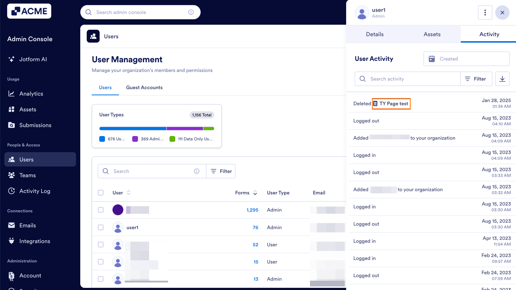The width and height of the screenshot is (516, 290).
Task: Select Submissions in the sidebar
Action: click(x=35, y=125)
